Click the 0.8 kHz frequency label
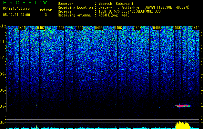The image size is (203, 129). [x=3, y=90]
